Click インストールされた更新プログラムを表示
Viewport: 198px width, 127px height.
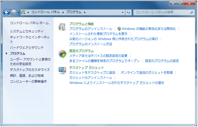click(x=98, y=34)
